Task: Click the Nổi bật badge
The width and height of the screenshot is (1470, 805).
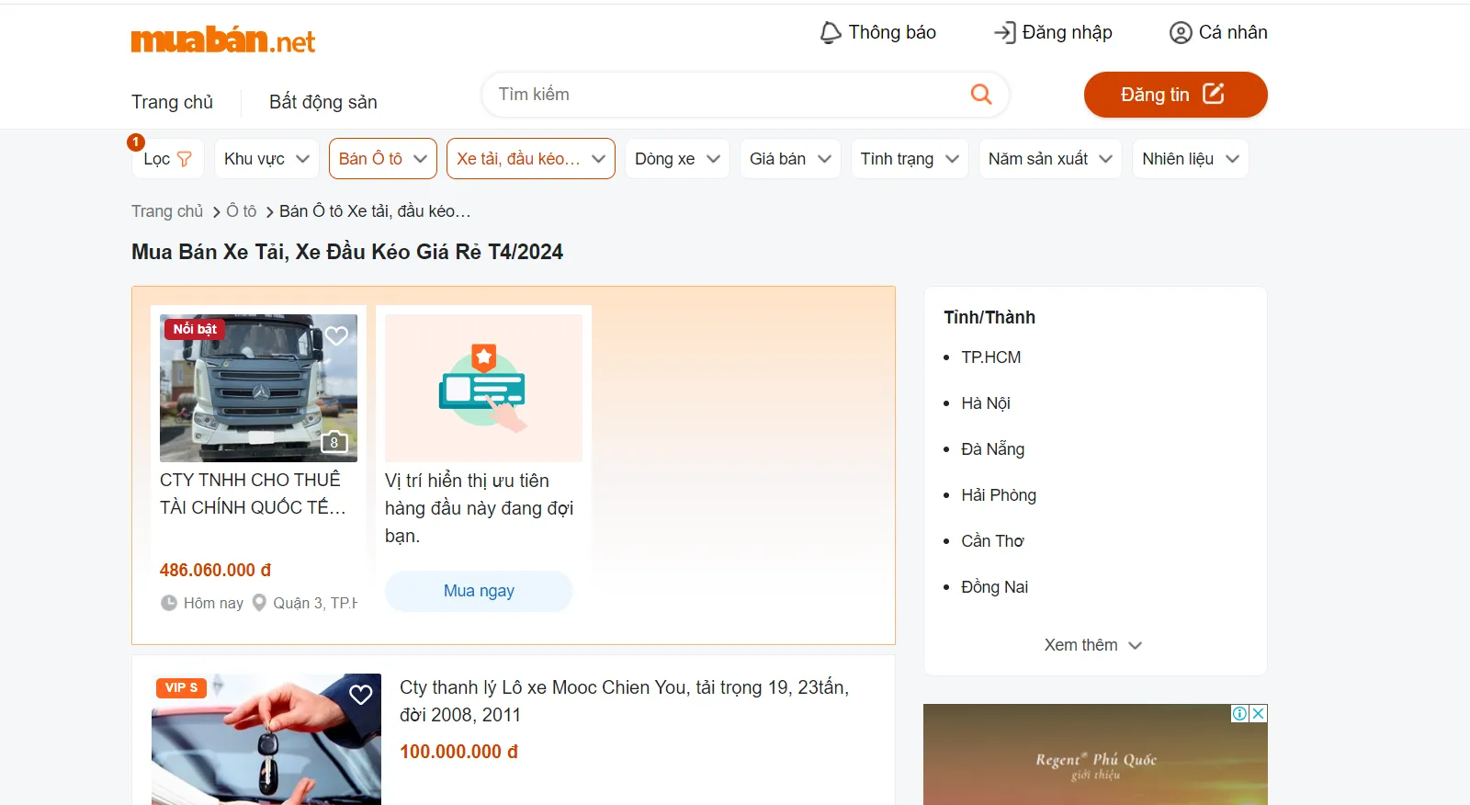Action: (195, 329)
